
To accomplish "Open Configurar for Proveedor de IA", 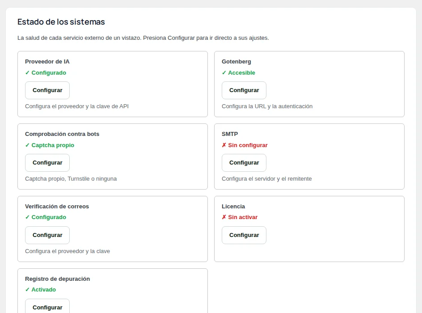I will (x=47, y=90).
